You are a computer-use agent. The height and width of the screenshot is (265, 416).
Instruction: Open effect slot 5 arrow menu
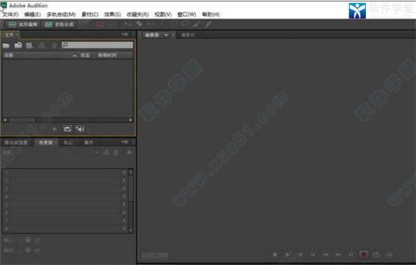coord(124,204)
